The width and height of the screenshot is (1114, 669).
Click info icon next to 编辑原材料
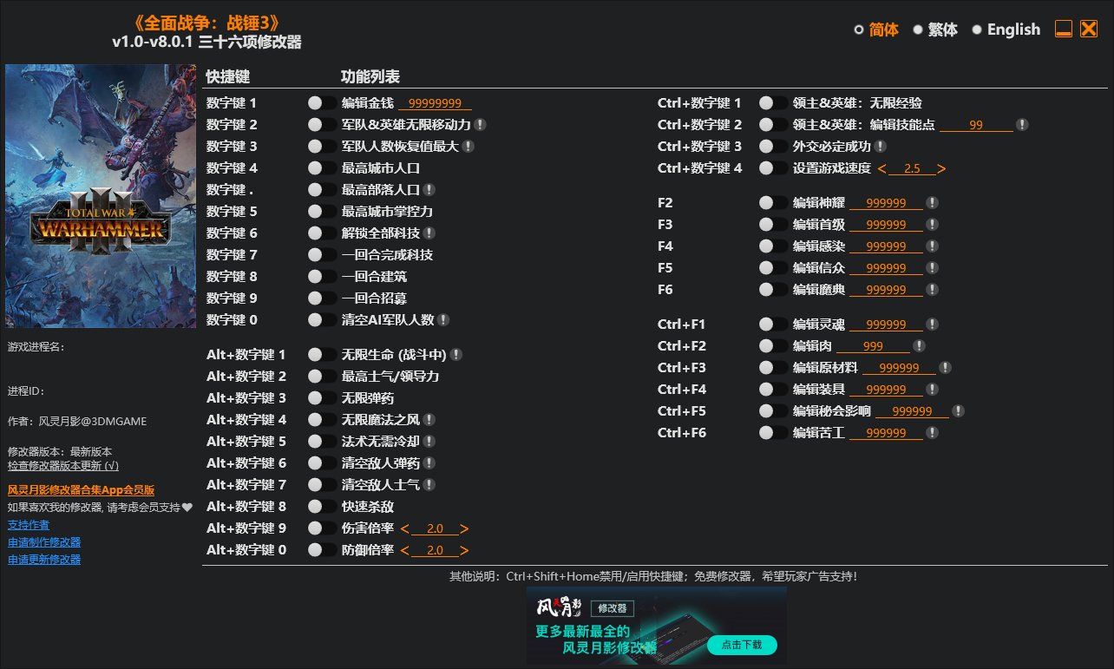tap(945, 368)
